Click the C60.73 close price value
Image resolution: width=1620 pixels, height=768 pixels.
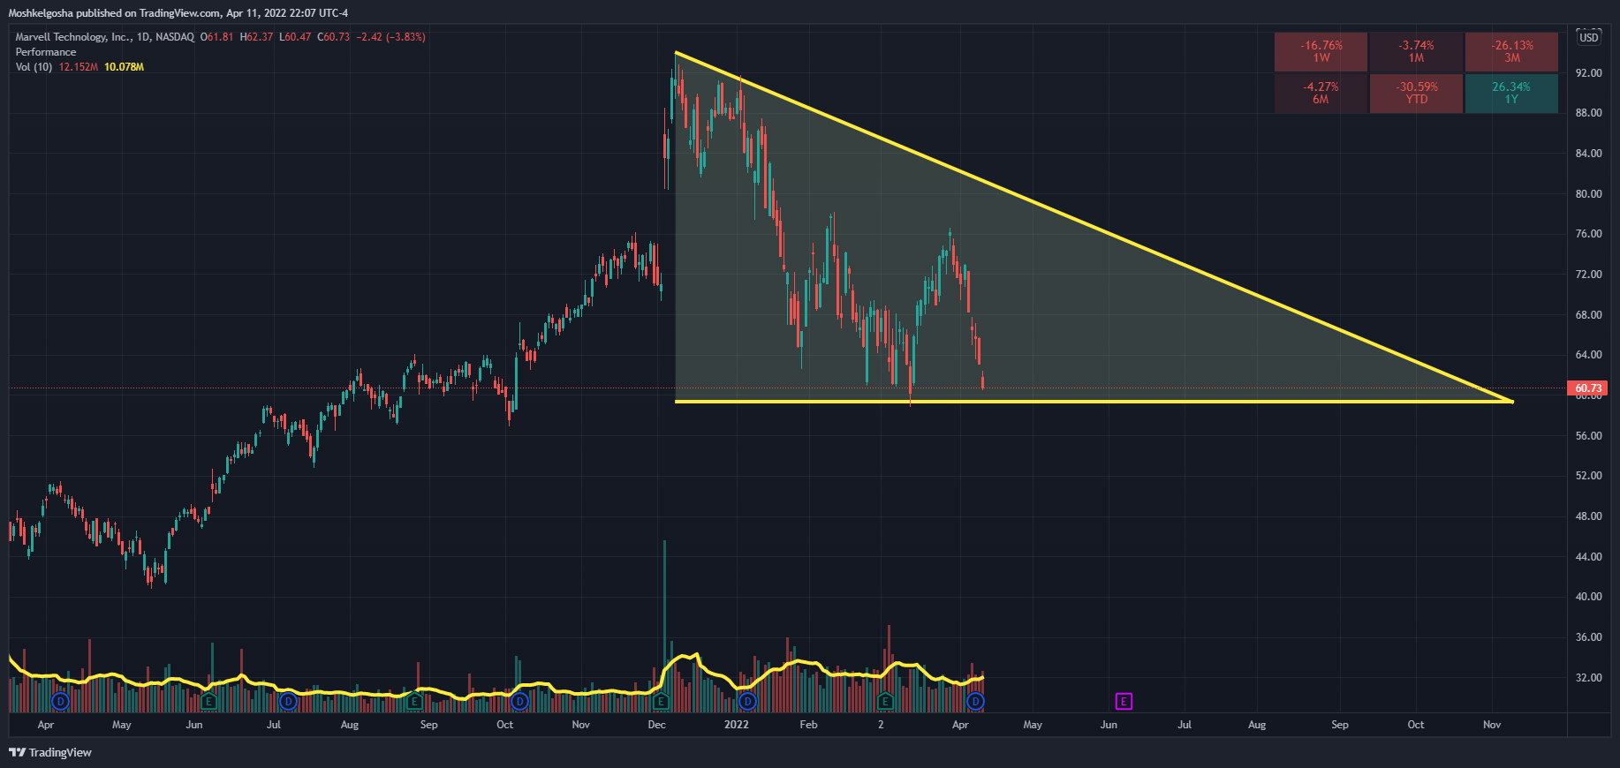point(334,37)
